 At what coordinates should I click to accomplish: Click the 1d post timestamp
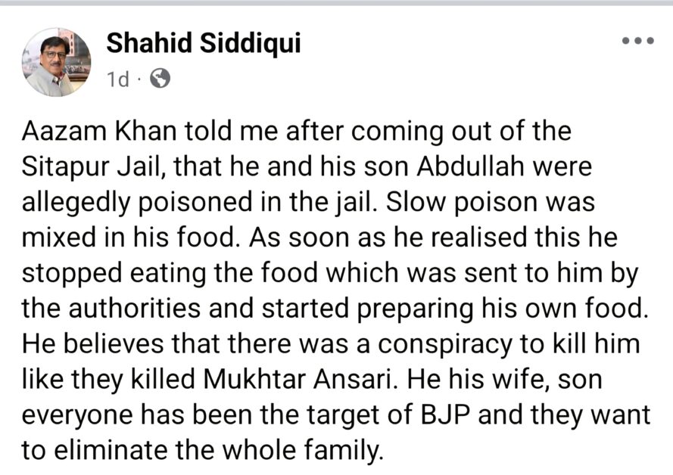coord(117,79)
